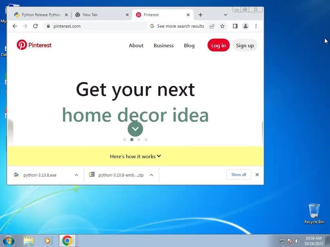The width and height of the screenshot is (330, 247).
Task: Open a new tab with the plus button
Action: (200, 15)
